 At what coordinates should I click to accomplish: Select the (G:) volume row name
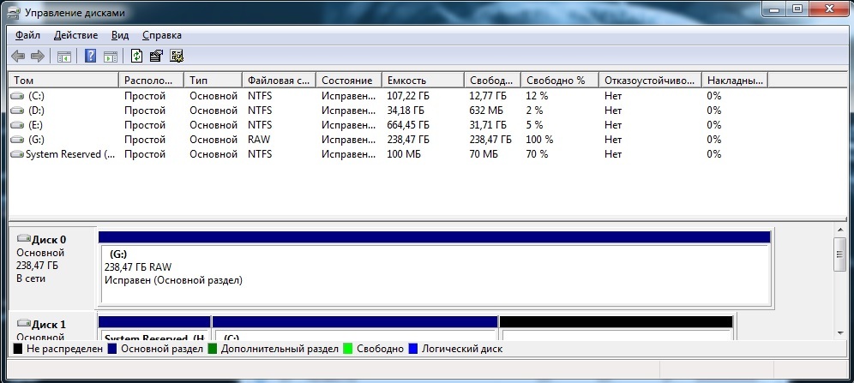[x=36, y=140]
